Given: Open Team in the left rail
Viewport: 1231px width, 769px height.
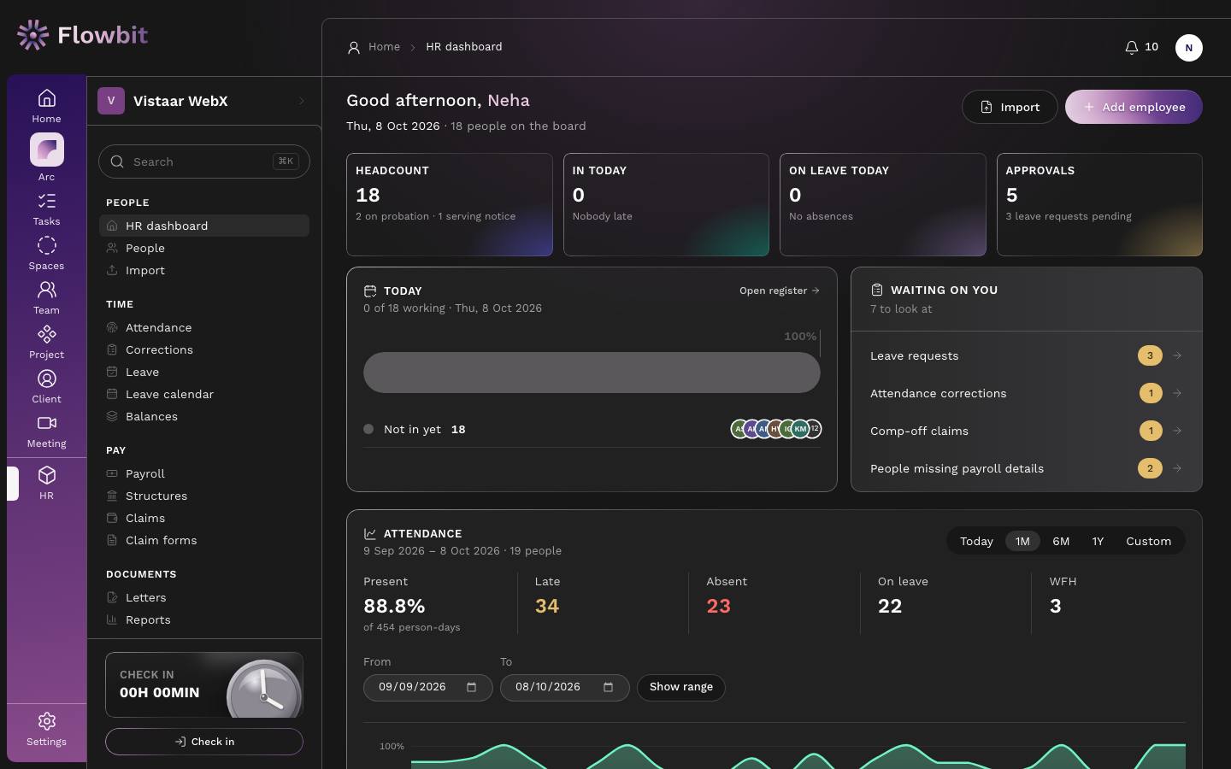Looking at the screenshot, I should (x=46, y=298).
